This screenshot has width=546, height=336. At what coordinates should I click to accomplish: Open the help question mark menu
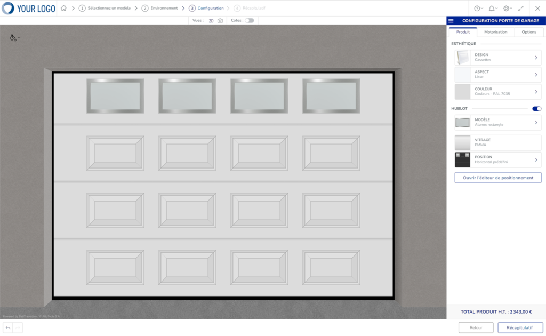tap(478, 9)
